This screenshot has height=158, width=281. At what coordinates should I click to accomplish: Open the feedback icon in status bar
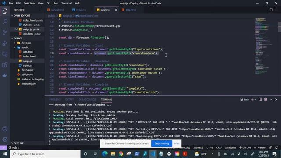click(x=270, y=147)
